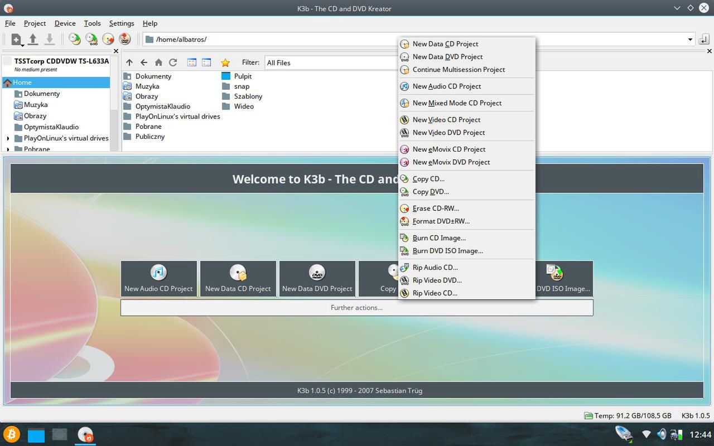This screenshot has height=446, width=714.
Task: Open the Project menu
Action: click(x=35, y=23)
